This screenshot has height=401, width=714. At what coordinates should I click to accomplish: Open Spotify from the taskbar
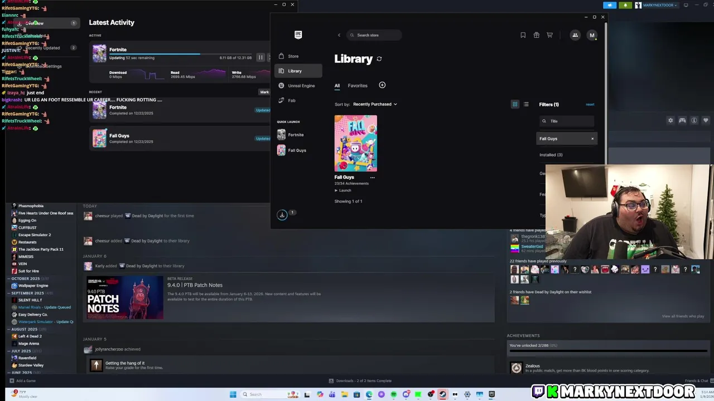pyautogui.click(x=394, y=394)
